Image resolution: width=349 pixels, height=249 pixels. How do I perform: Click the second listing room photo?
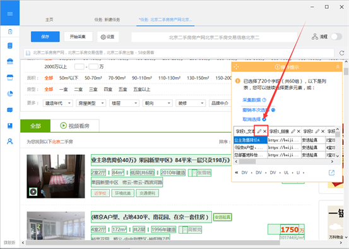click(56, 226)
